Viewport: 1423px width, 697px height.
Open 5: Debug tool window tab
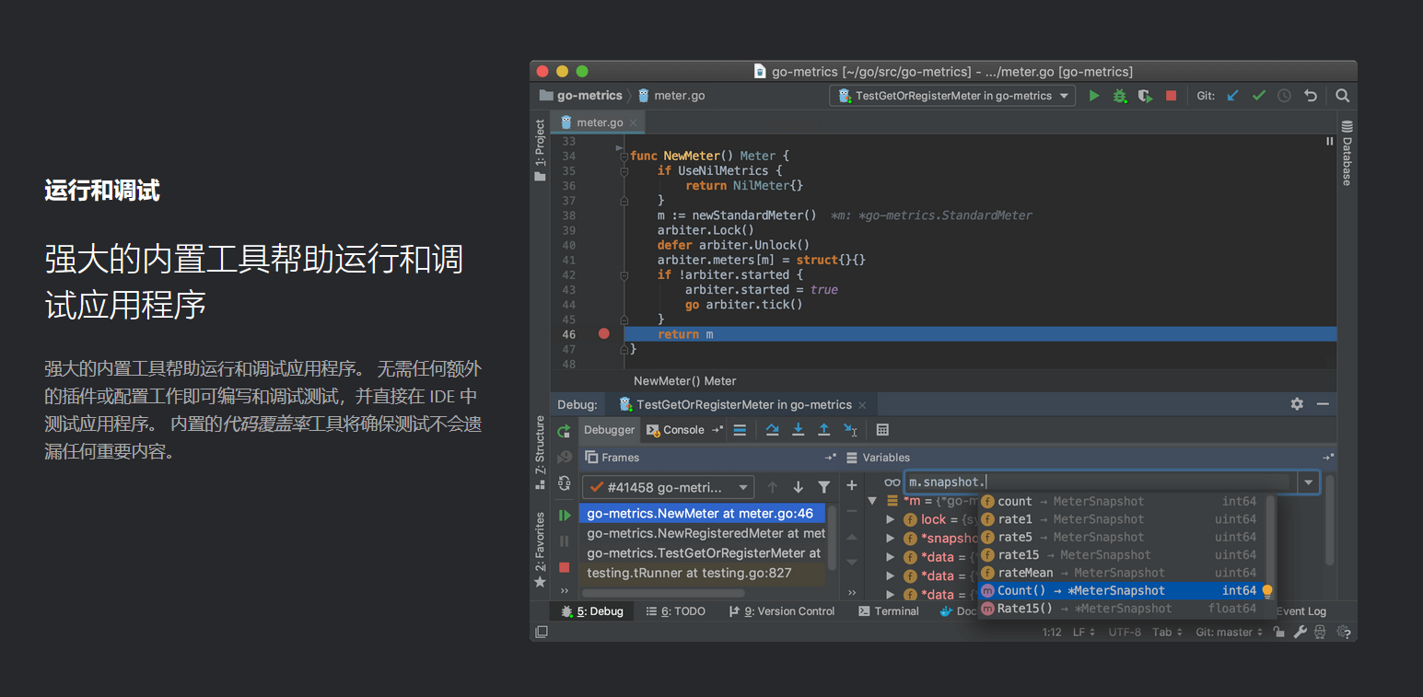(592, 611)
